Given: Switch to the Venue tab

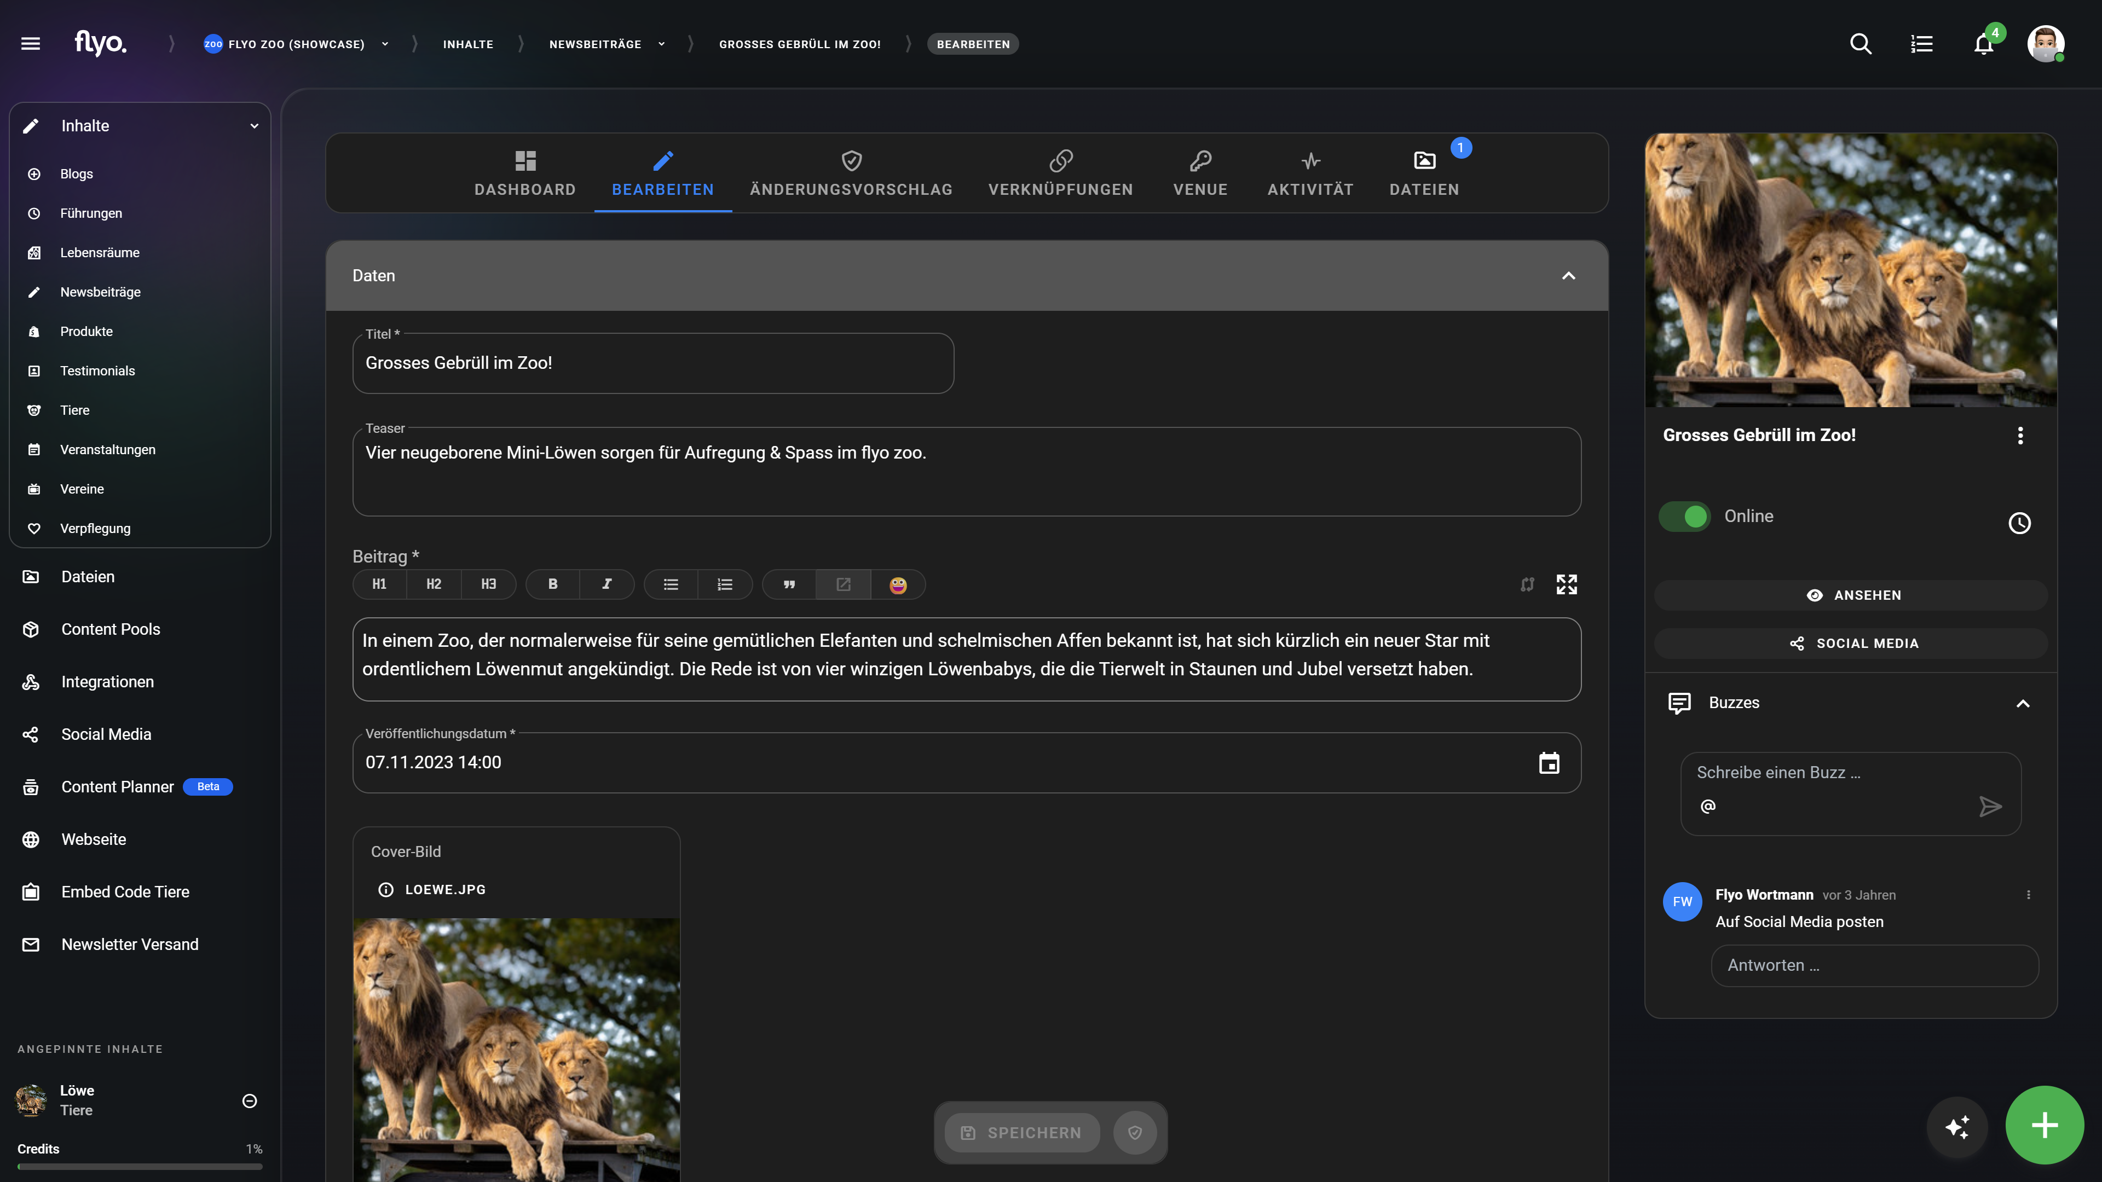Looking at the screenshot, I should coord(1200,173).
